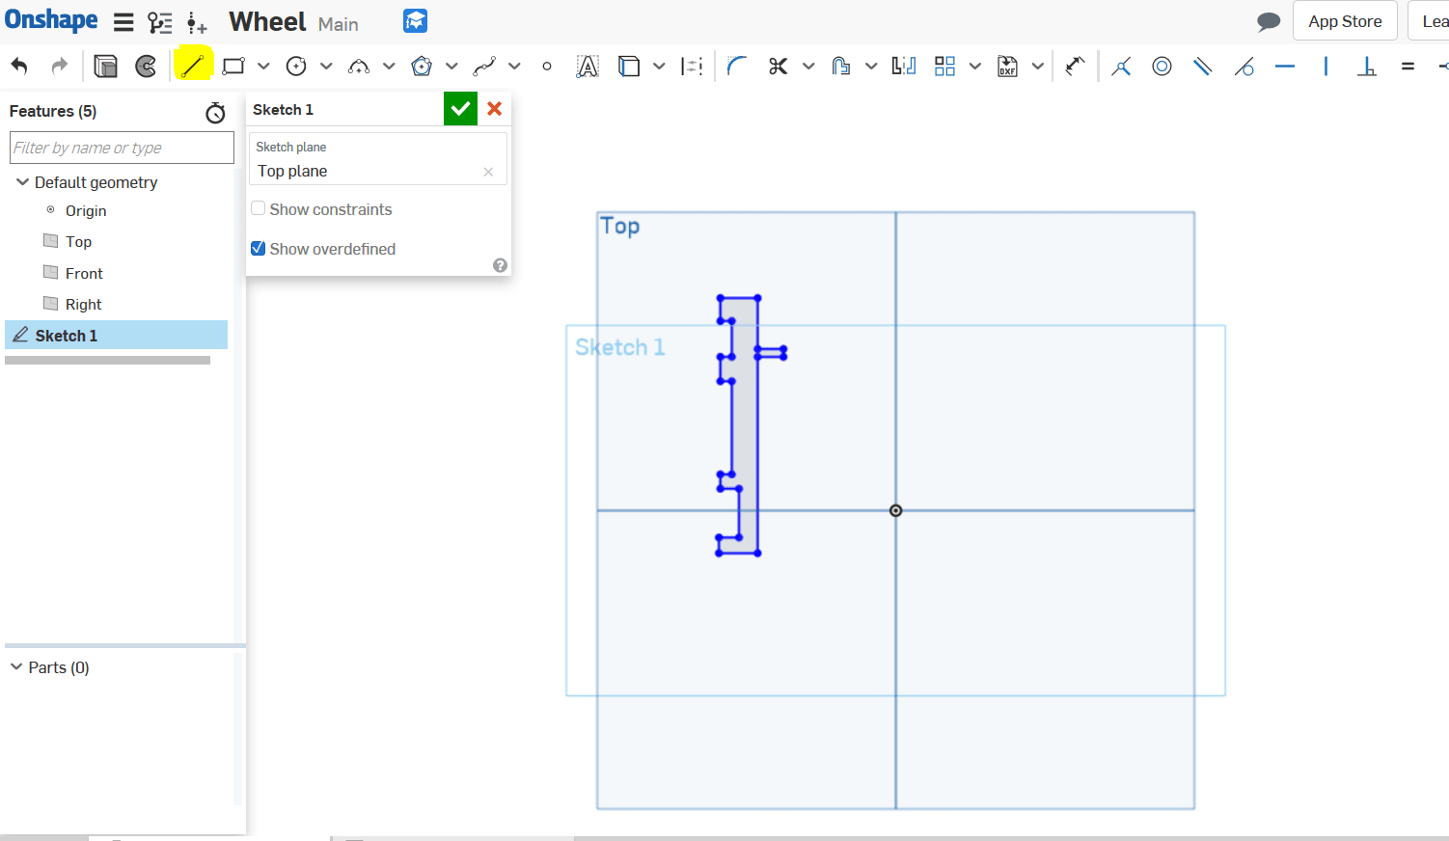Apply the Perpendicular constraint
Screen dimensions: 1449x841
pos(1367,66)
